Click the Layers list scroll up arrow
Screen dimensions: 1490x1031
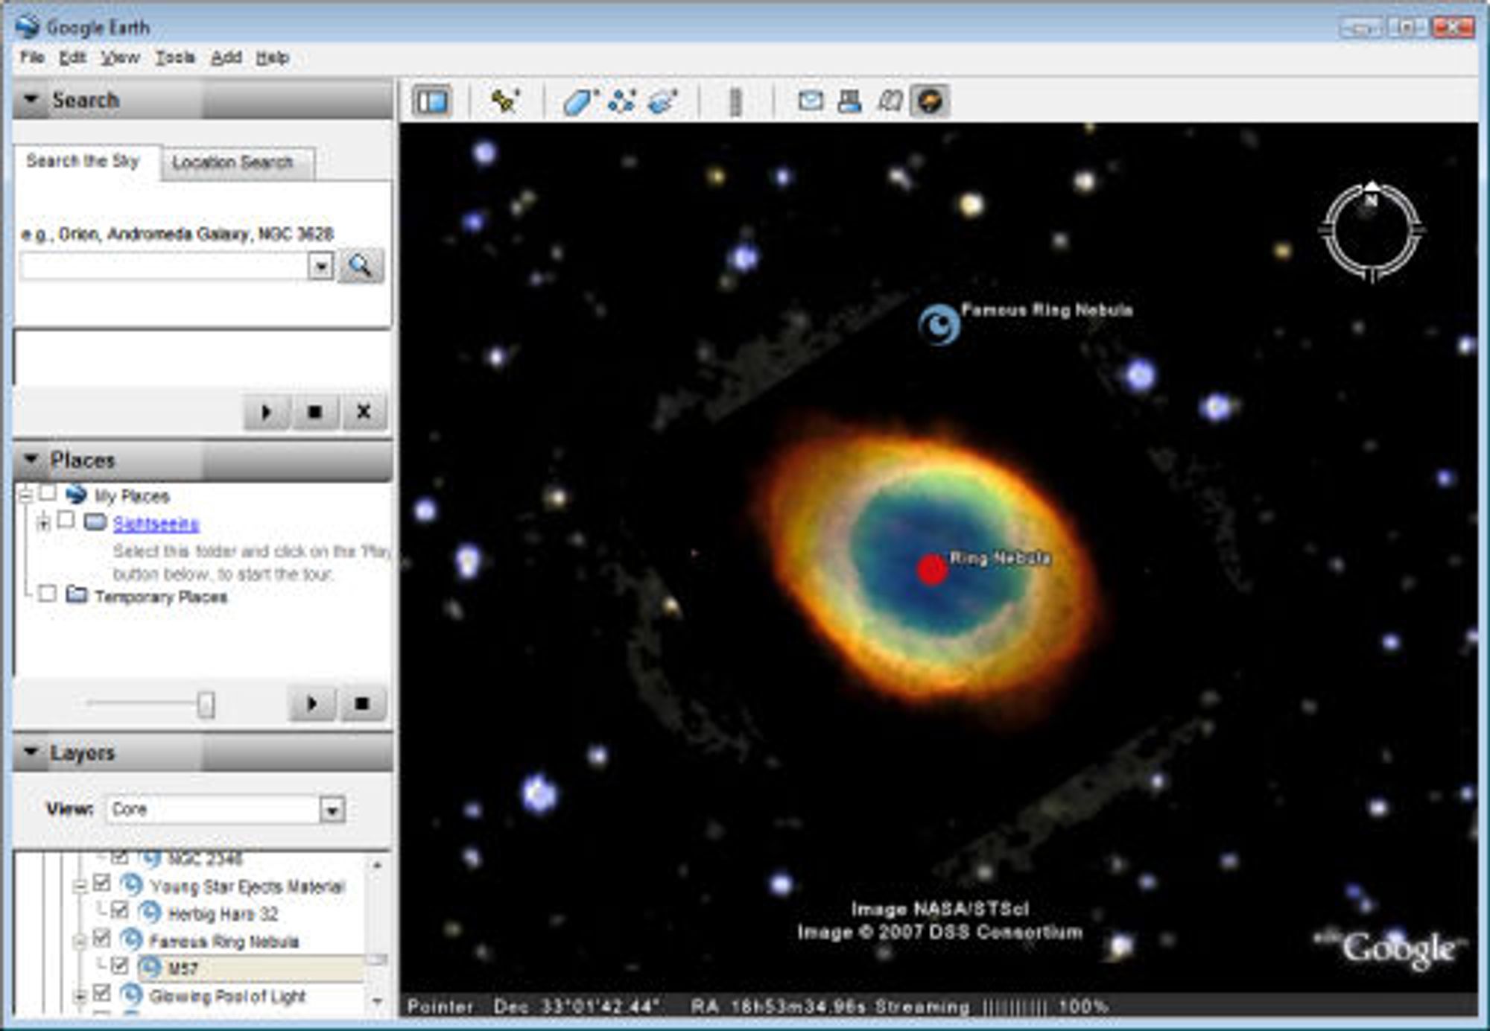pos(378,865)
